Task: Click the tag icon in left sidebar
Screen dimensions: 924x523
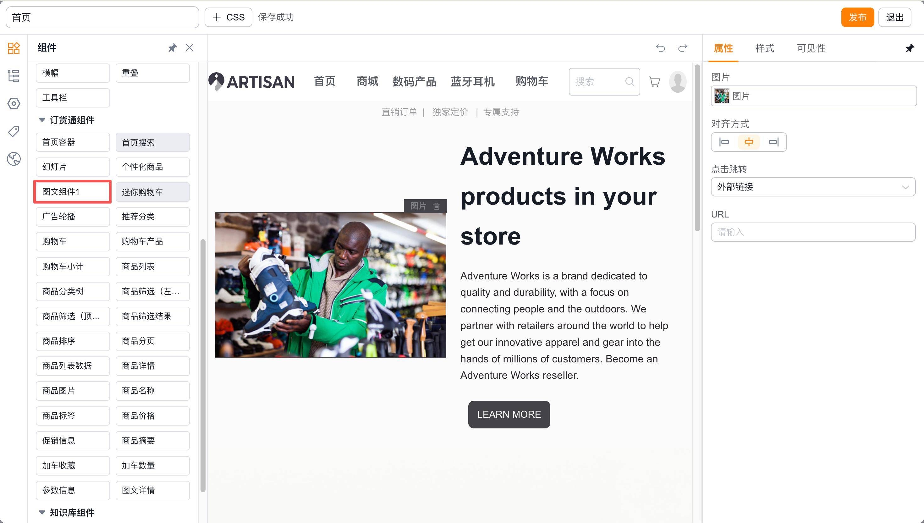Action: tap(14, 131)
